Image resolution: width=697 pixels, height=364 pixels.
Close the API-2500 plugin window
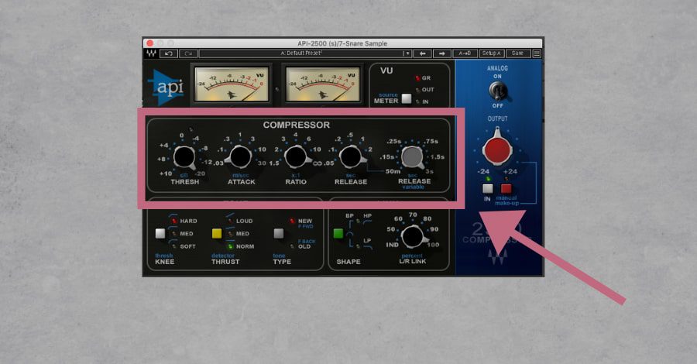(150, 43)
